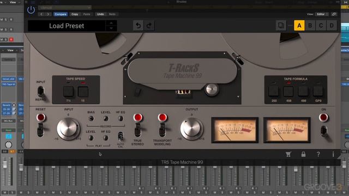Click the Copy button
Image resolution: width=349 pixels, height=196 pixels.
click(x=75, y=14)
